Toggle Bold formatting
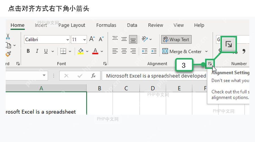This screenshot has width=255, height=142. [x=28, y=51]
